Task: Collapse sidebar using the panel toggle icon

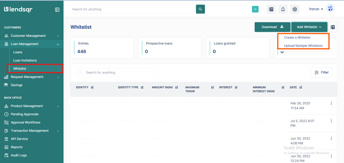Action: tap(57, 10)
